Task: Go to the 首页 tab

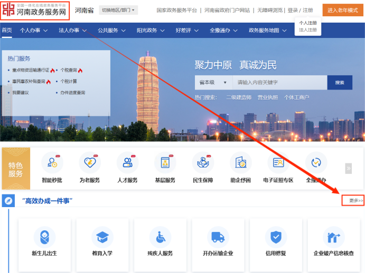Action: pyautogui.click(x=7, y=31)
